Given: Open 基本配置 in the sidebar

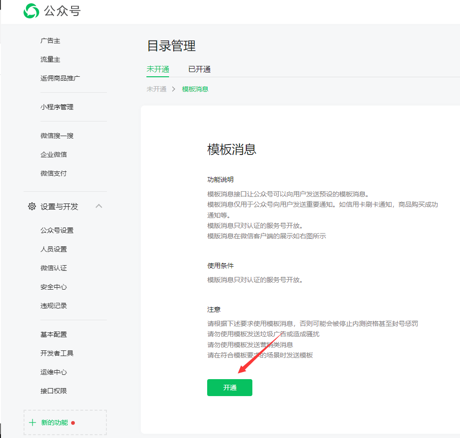Looking at the screenshot, I should (x=53, y=334).
